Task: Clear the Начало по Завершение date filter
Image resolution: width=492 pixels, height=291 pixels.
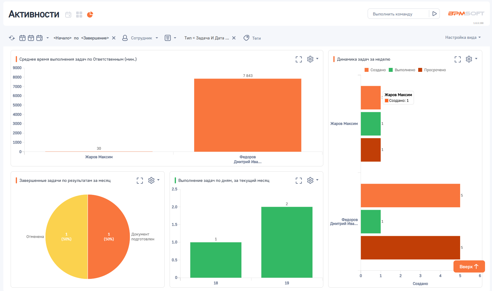Action: point(114,38)
